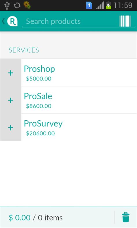Tap the sync icon in status bar
The image size is (137, 228).
pyautogui.click(x=17, y=5)
